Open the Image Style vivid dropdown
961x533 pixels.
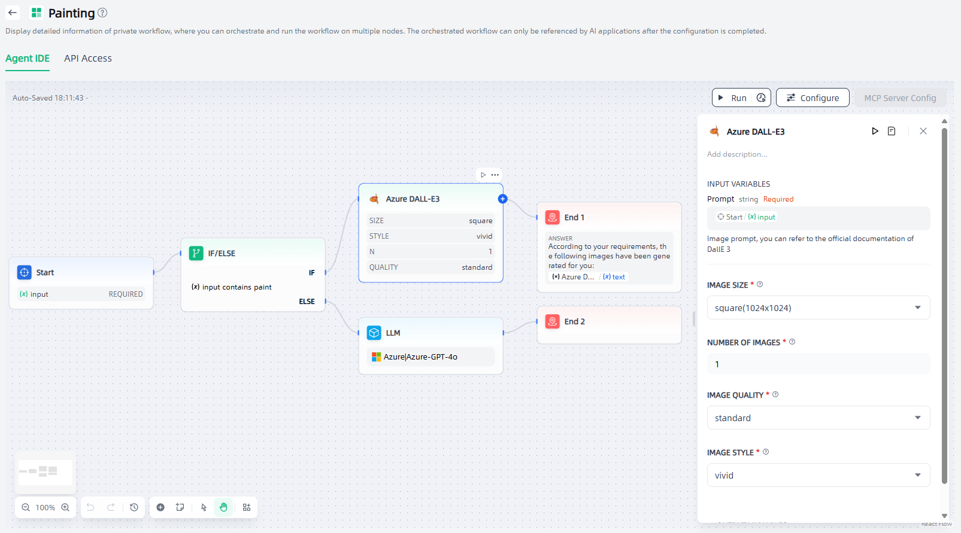[818, 476]
